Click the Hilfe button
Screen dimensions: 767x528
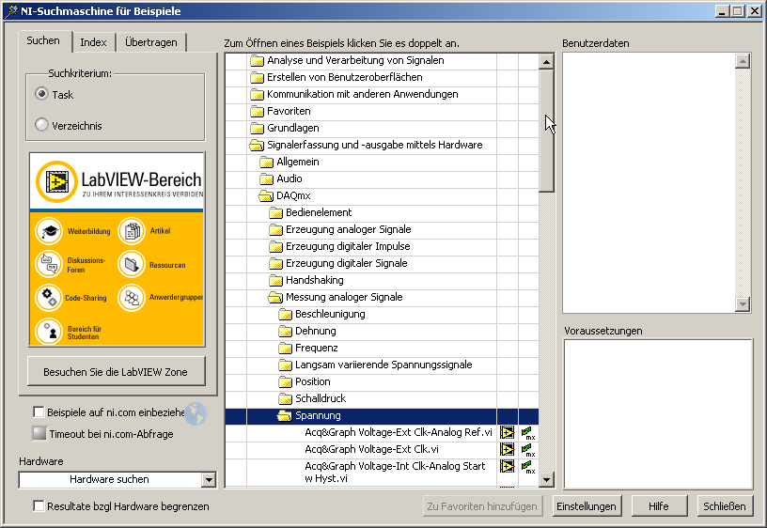point(659,506)
